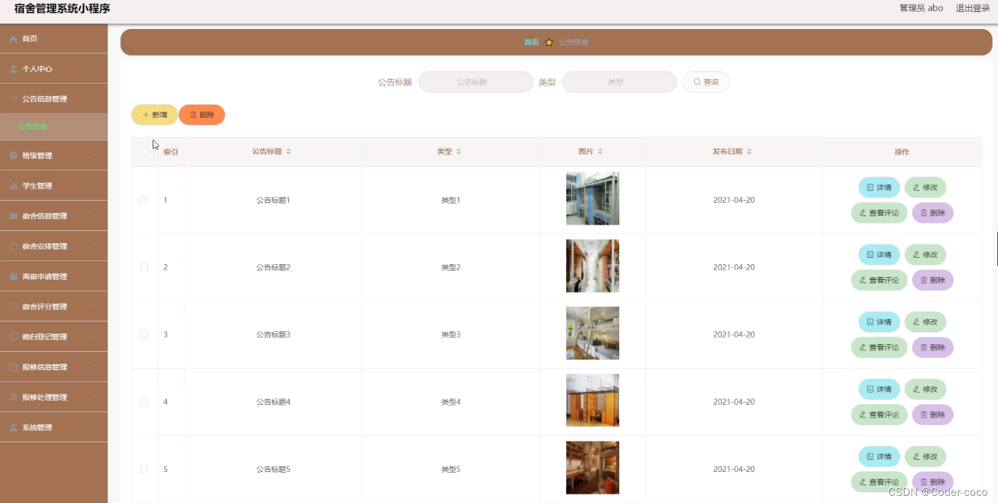Tick the select-all checkbox in table header
Image resolution: width=998 pixels, height=503 pixels.
point(145,152)
